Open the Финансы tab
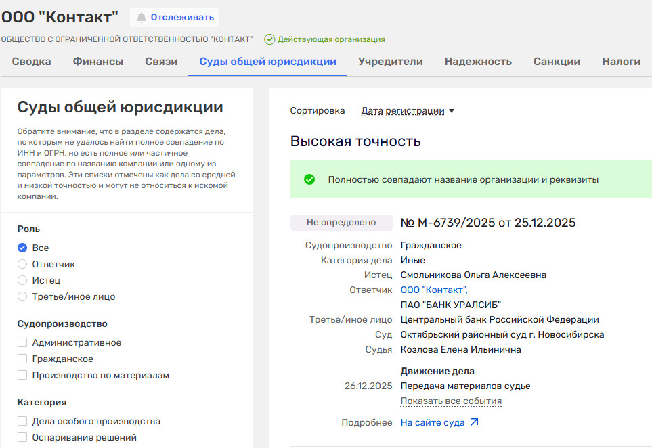 point(98,62)
